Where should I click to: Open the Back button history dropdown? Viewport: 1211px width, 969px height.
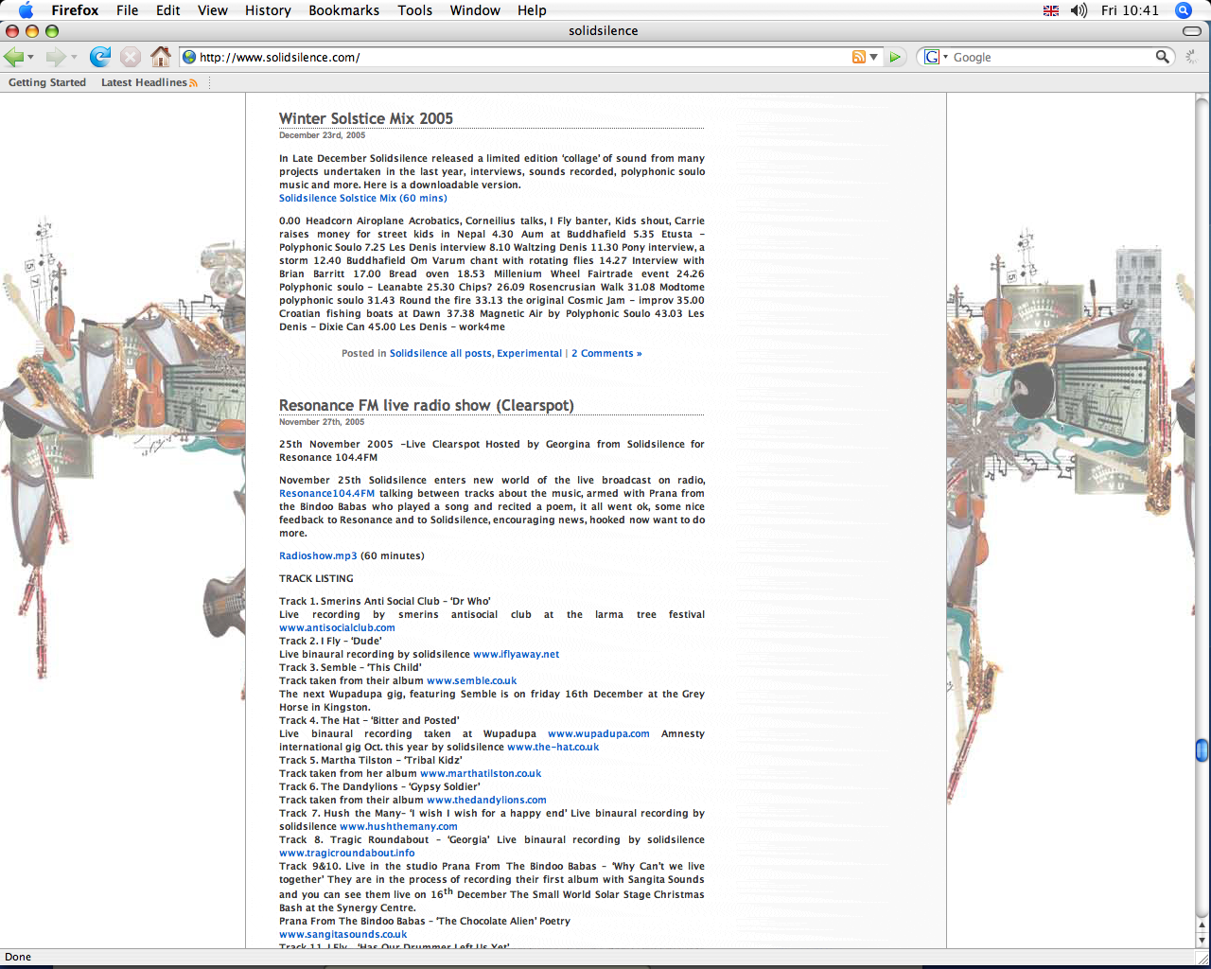click(x=31, y=58)
